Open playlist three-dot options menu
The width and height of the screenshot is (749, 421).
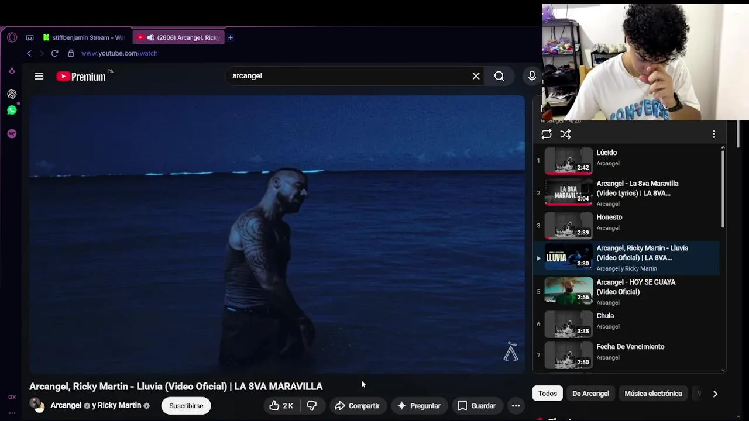click(714, 134)
